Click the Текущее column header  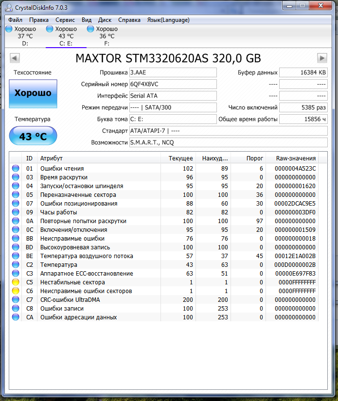(178, 158)
